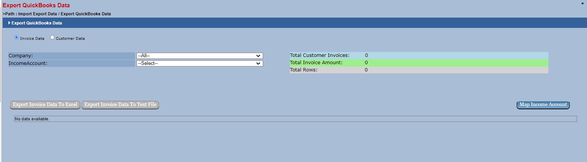Viewport: 587px width, 162px height.
Task: Open the Company dropdown showing --All--
Action: click(199, 56)
